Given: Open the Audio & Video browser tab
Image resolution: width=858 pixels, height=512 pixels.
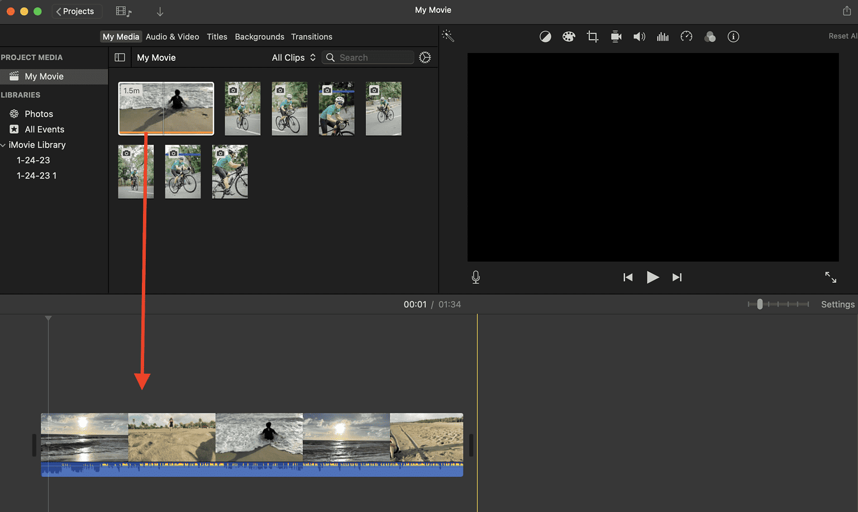Looking at the screenshot, I should 173,37.
